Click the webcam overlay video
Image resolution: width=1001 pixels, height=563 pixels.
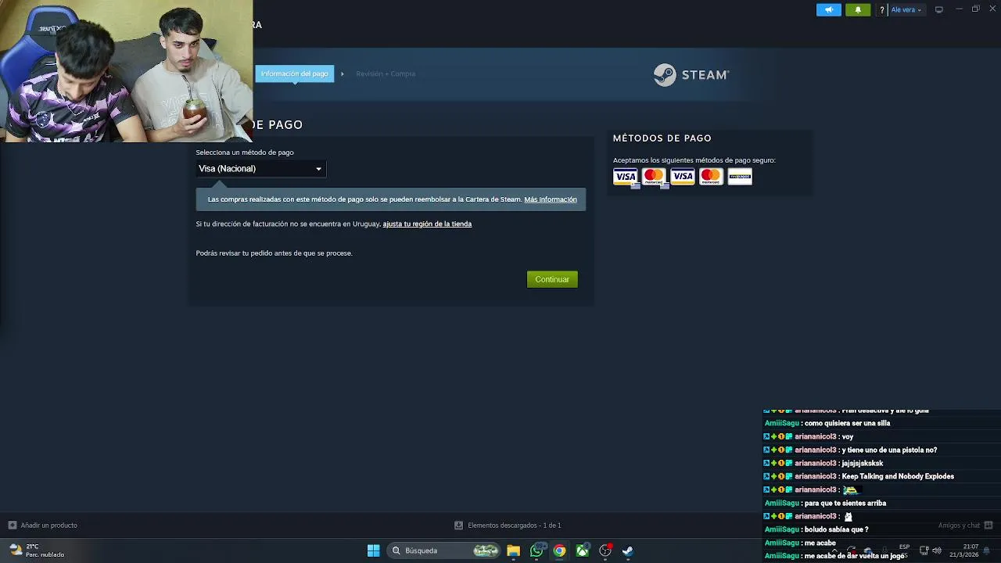(127, 71)
